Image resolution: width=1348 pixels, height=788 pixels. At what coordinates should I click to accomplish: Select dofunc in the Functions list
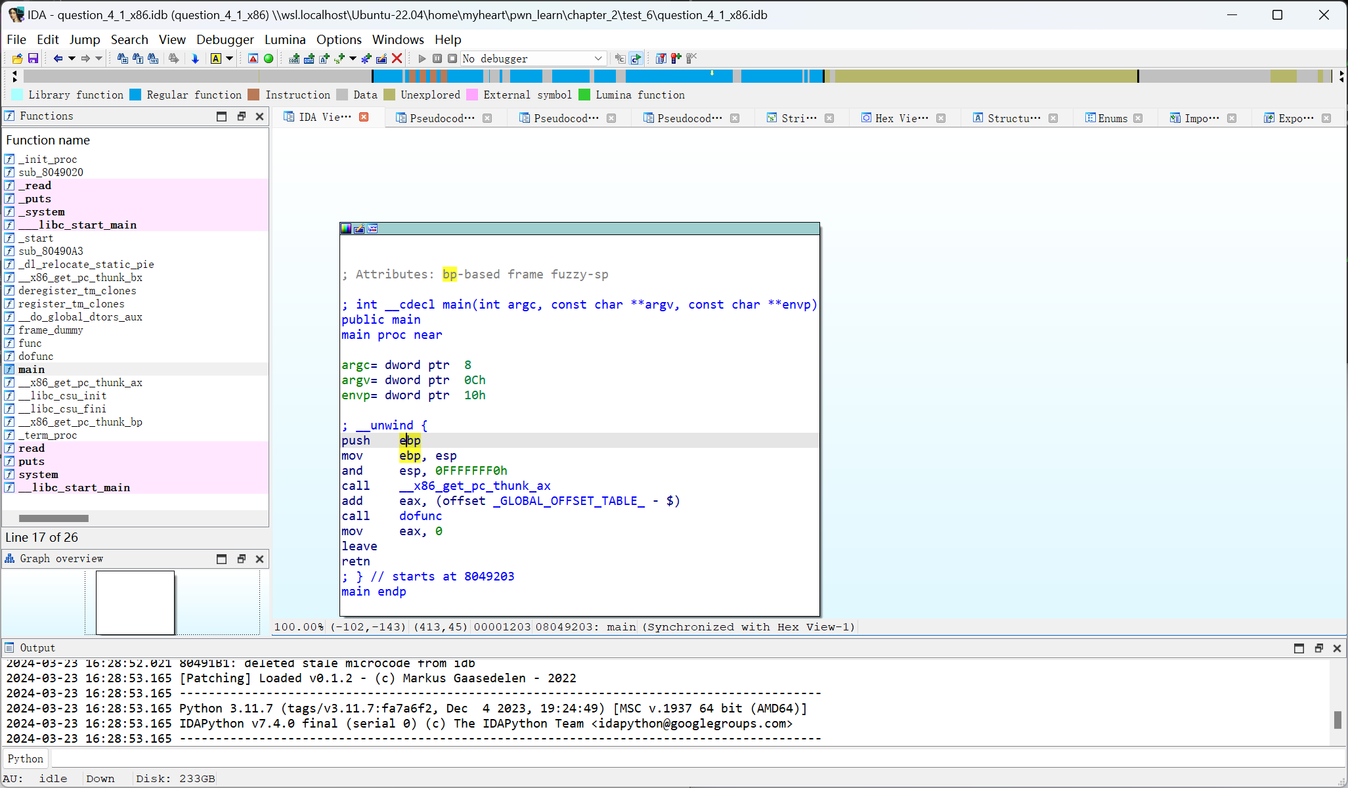(x=36, y=356)
